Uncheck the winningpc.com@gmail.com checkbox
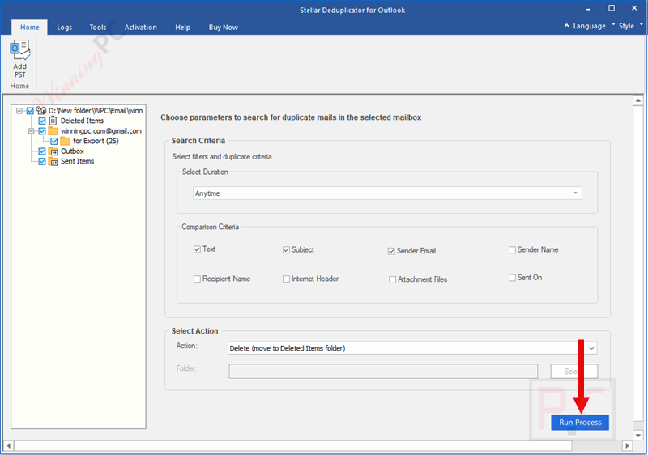 click(42, 131)
